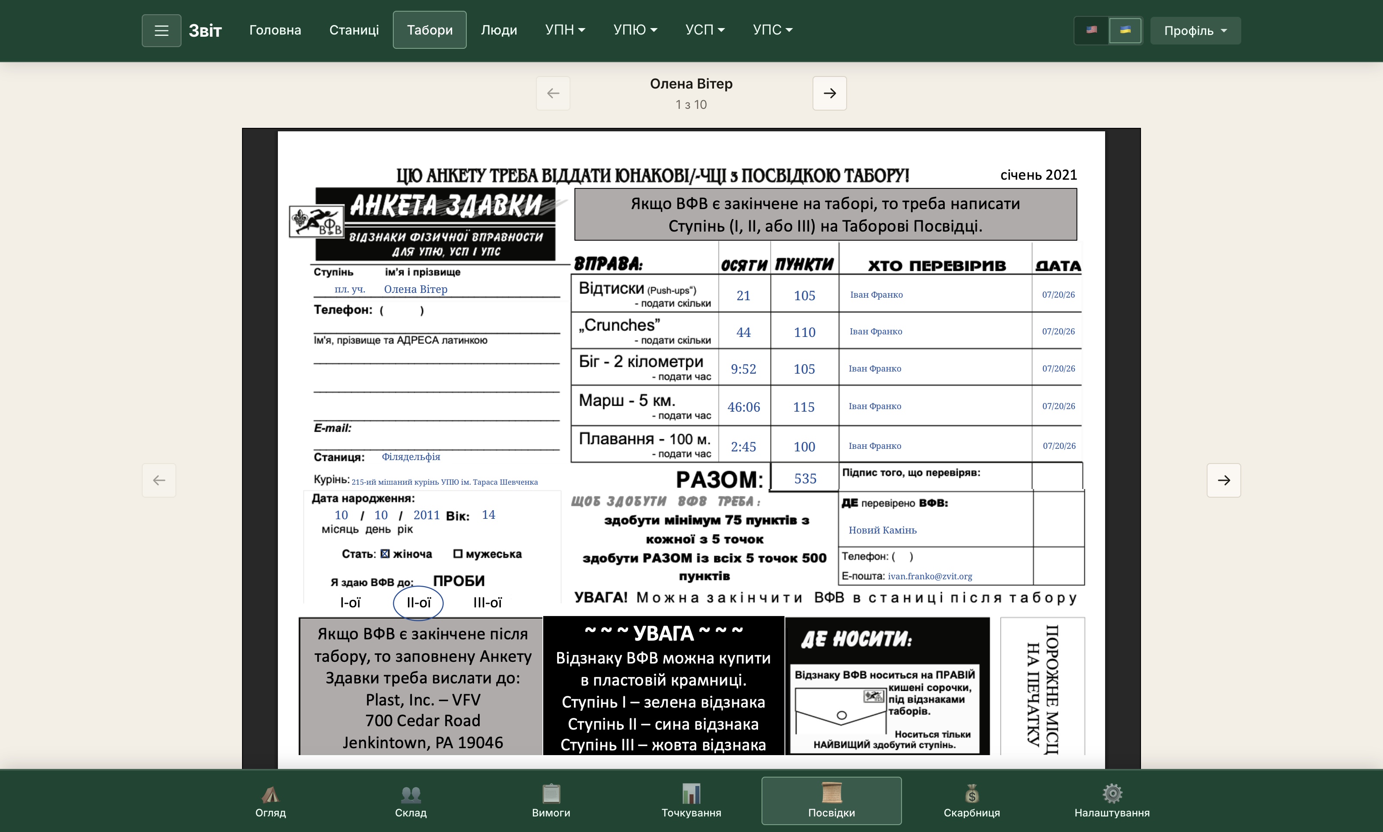Open Станиці in the navbar
Image resolution: width=1383 pixels, height=832 pixels.
coord(354,30)
